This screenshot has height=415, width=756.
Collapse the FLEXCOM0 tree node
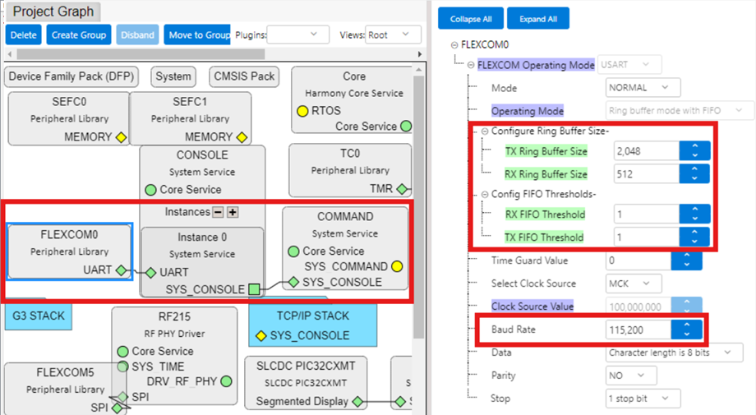point(454,44)
